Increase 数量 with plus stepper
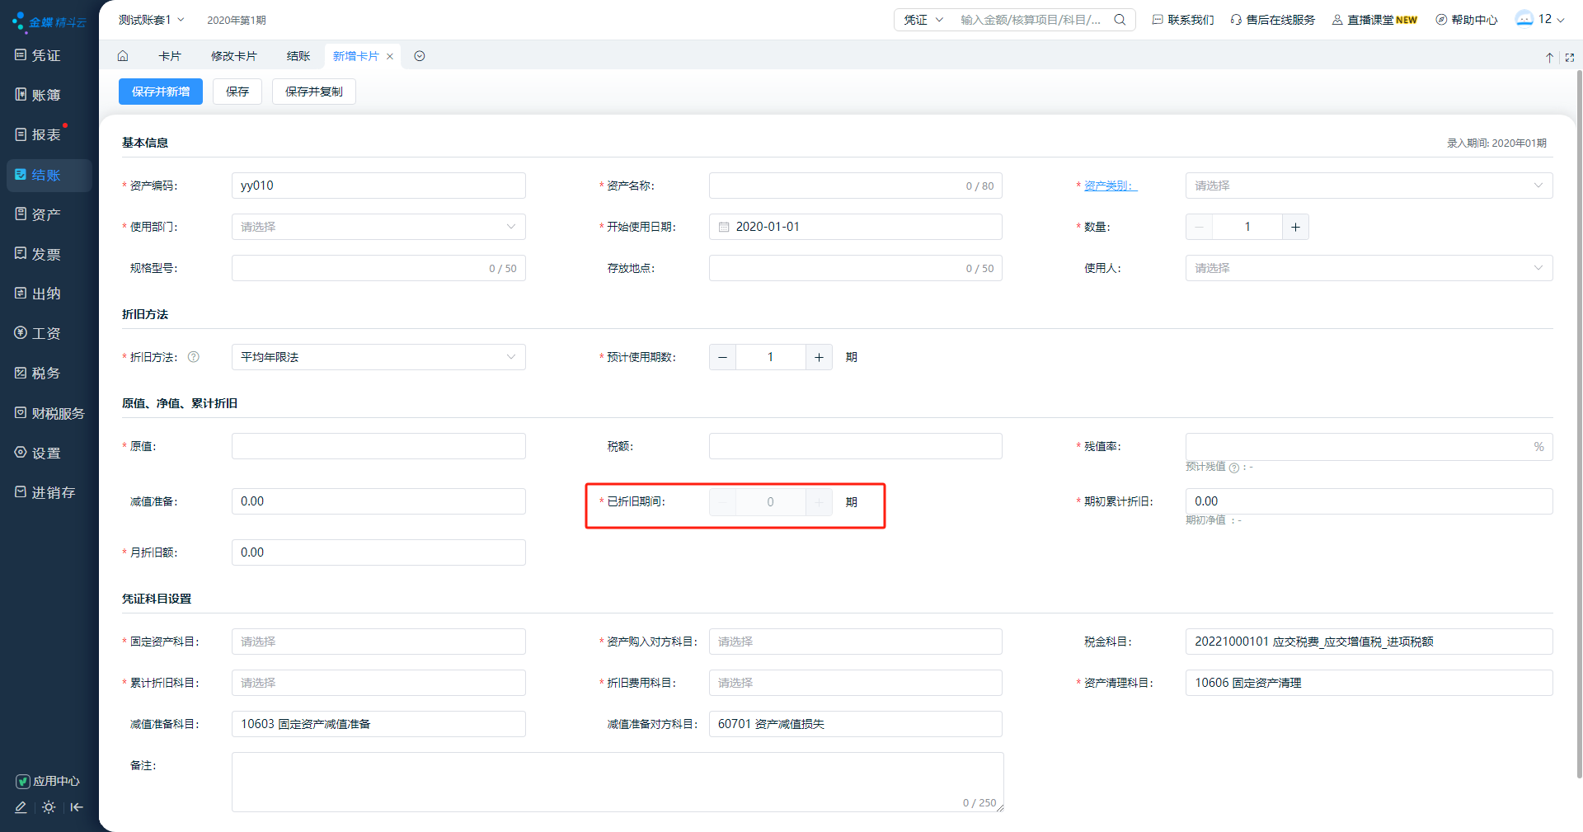Viewport: 1583px width, 832px height. 1295,227
